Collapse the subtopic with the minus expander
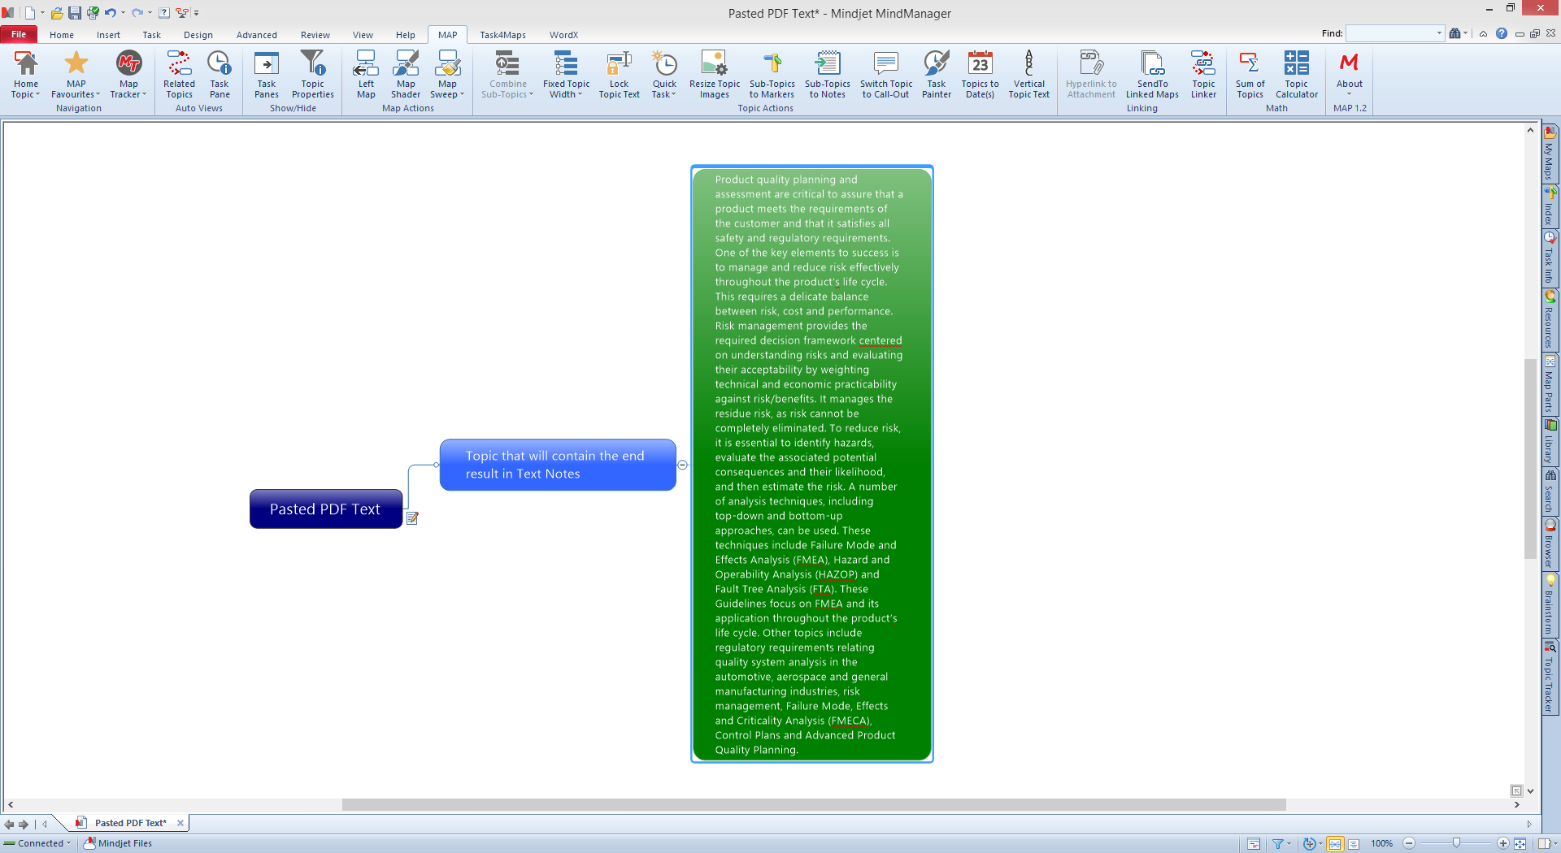Viewport: 1561px width, 853px height. click(x=683, y=465)
